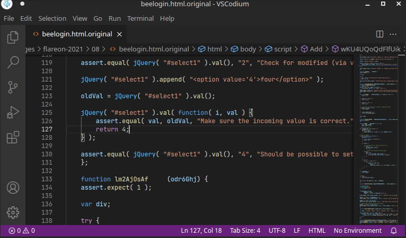Viewport: 406px width, 238px height.
Task: Open the errors and warnings problems indicator
Action: coord(22,231)
